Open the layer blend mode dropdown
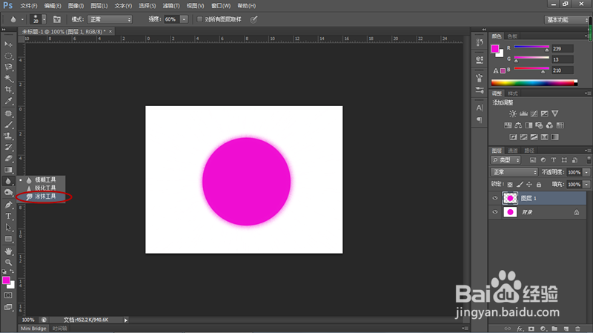 pos(514,172)
